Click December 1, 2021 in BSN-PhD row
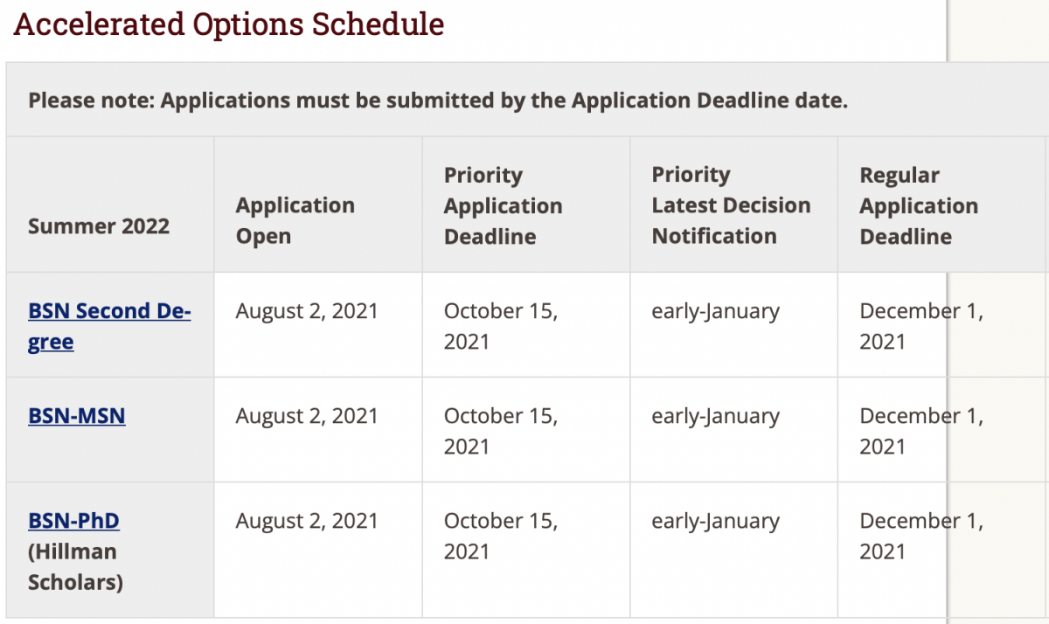The height and width of the screenshot is (624, 1049). pyautogui.click(x=921, y=536)
